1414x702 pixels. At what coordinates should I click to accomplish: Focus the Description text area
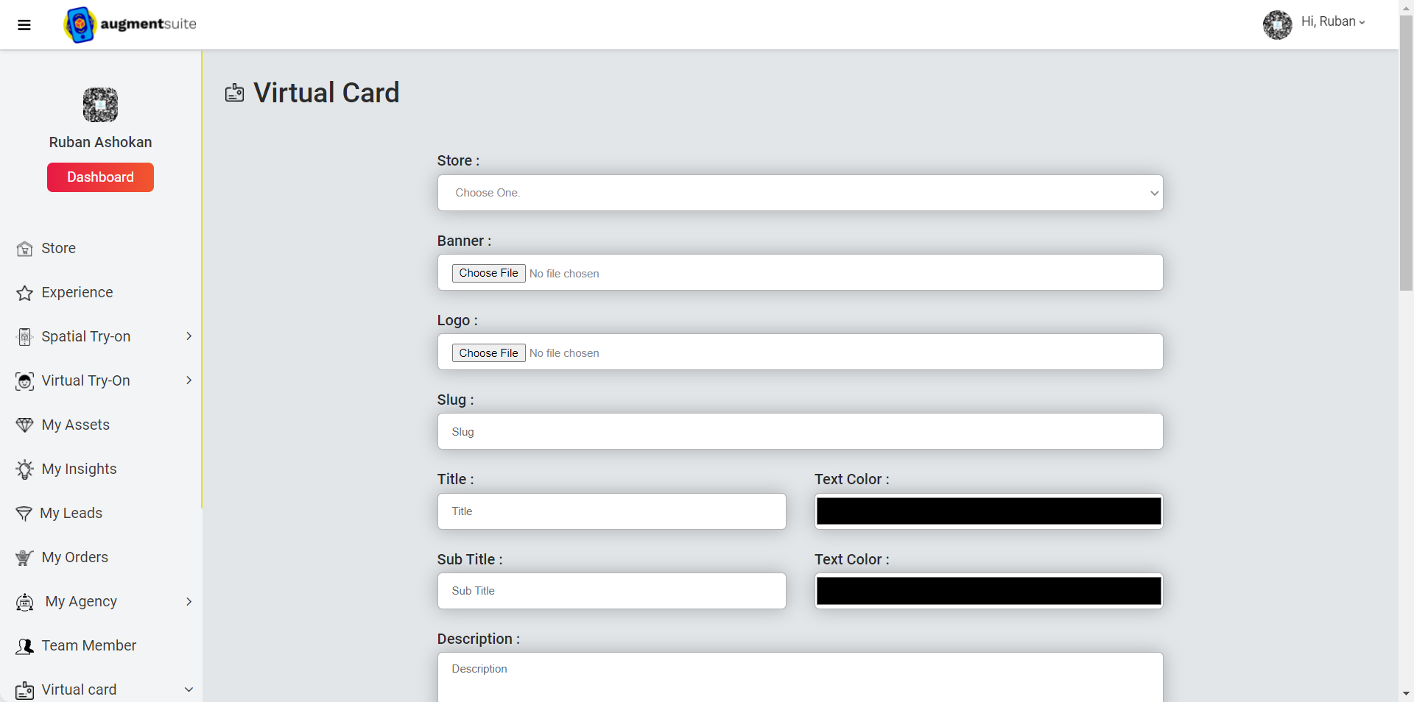(x=800, y=677)
